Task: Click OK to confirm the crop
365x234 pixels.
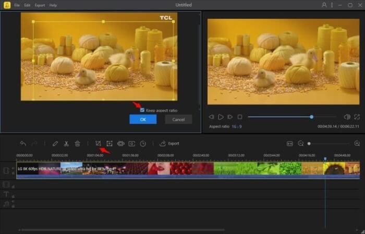Action: point(143,120)
